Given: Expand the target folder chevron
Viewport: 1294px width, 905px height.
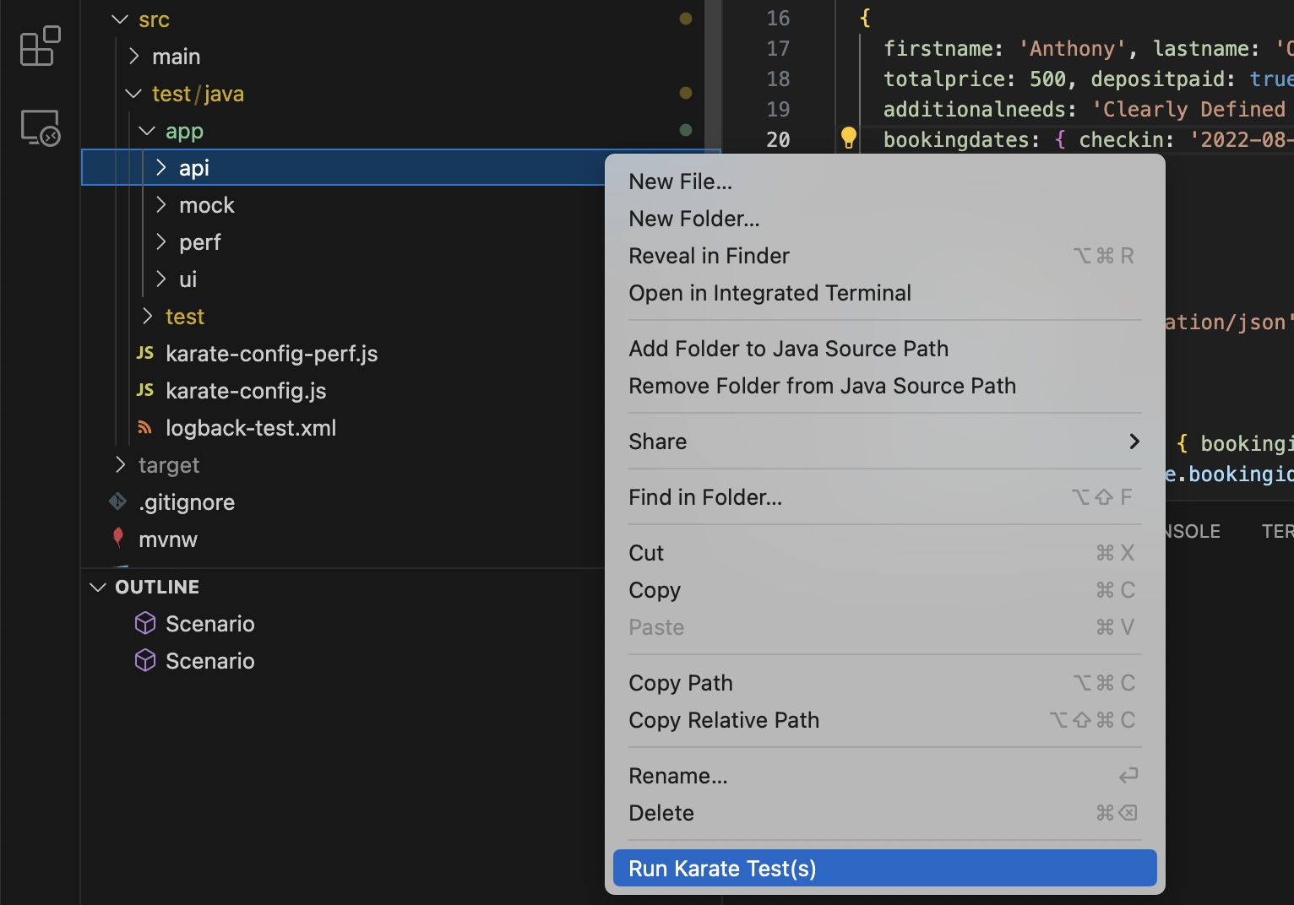Looking at the screenshot, I should 120,464.
